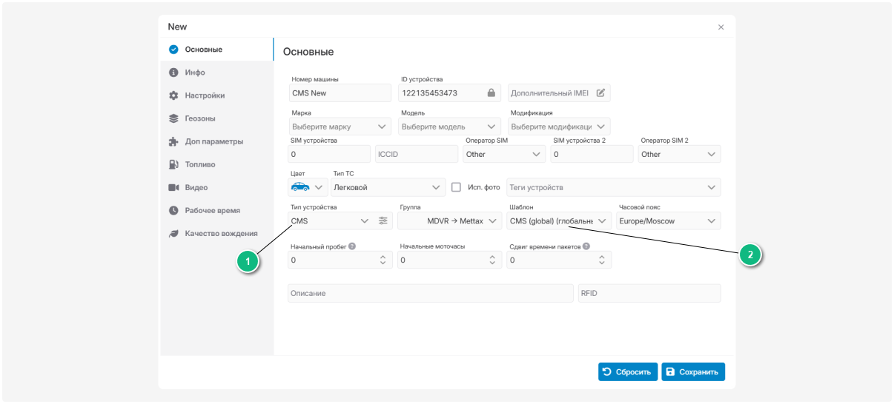Image resolution: width=894 pixels, height=404 pixels.
Task: Click the Сохранить button
Action: (693, 371)
